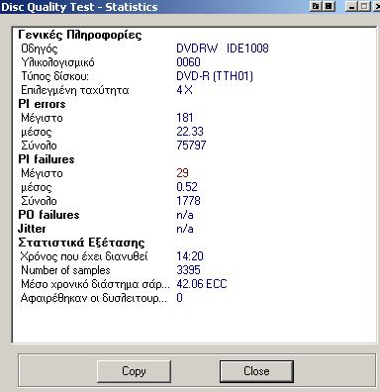Click the 'PI failures' heading
Viewport: 380px width, 392px height.
[47, 159]
